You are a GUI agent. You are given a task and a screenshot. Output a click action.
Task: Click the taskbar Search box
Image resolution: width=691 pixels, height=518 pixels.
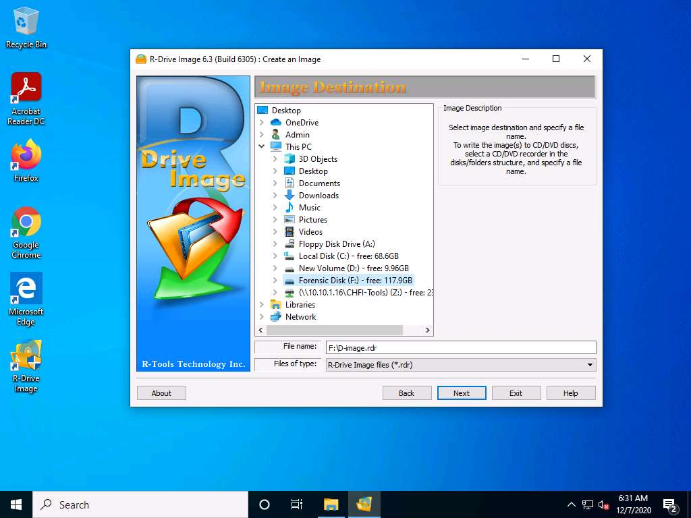140,505
